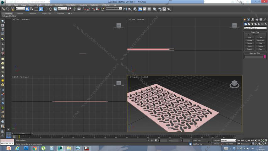Enable the AutoGrid checkbox

click(250, 35)
